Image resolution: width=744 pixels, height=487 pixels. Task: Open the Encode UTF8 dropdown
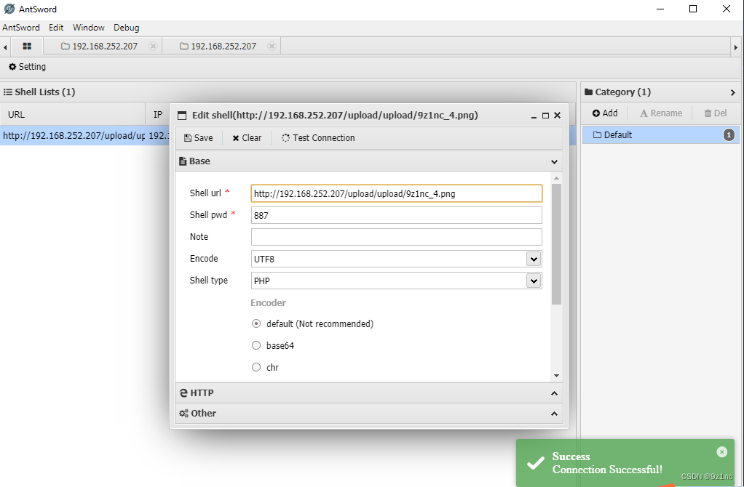pos(534,259)
